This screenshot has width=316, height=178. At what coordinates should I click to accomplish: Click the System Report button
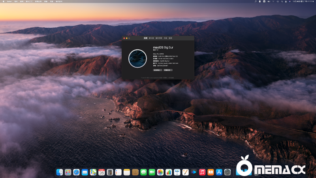[157, 70]
